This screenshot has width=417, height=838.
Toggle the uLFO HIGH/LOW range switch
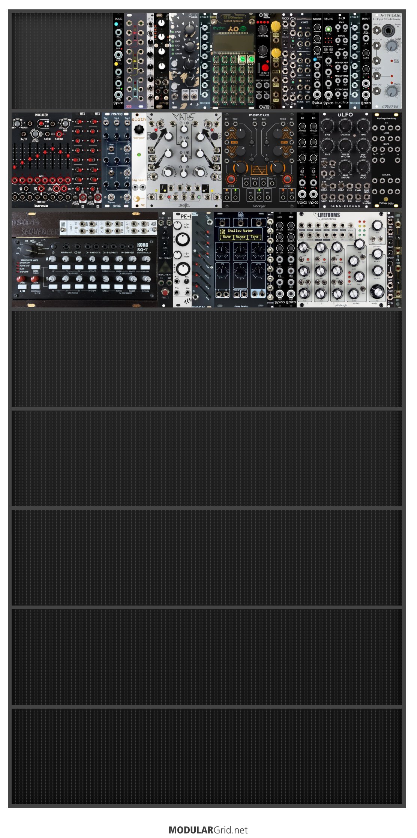click(x=324, y=163)
